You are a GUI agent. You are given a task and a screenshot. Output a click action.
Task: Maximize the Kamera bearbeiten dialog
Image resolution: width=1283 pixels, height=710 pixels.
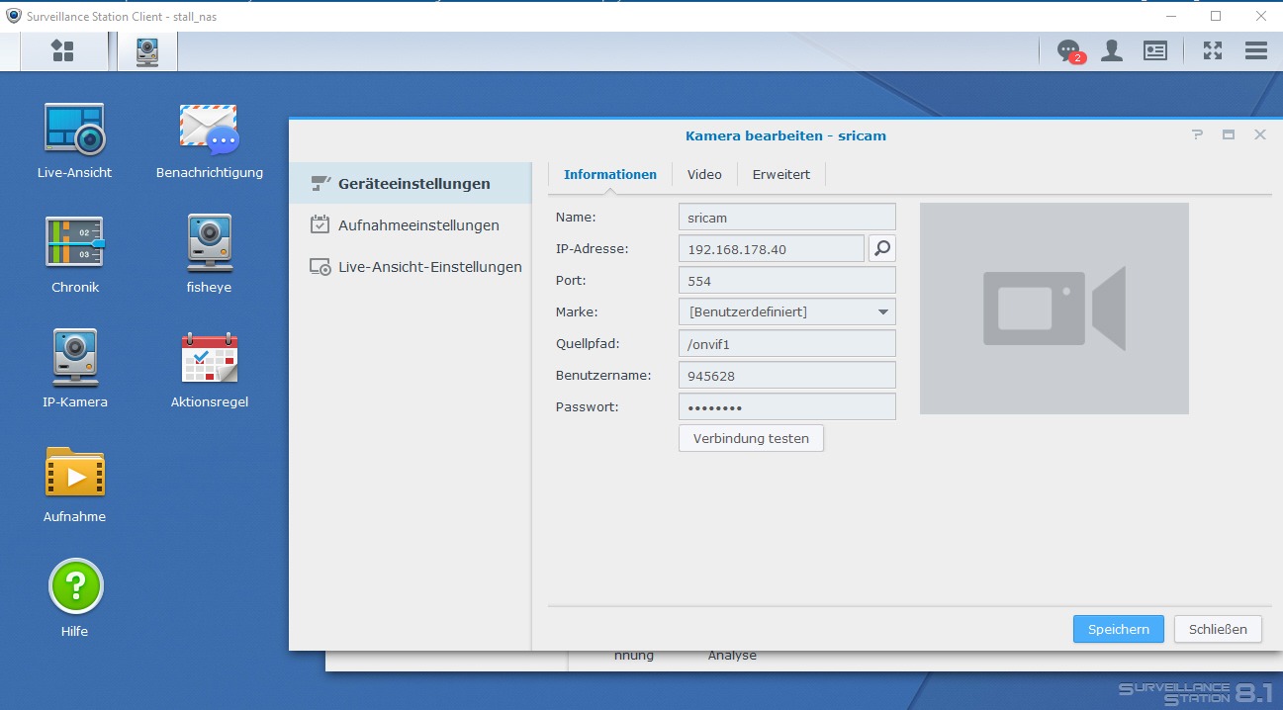[x=1229, y=135]
